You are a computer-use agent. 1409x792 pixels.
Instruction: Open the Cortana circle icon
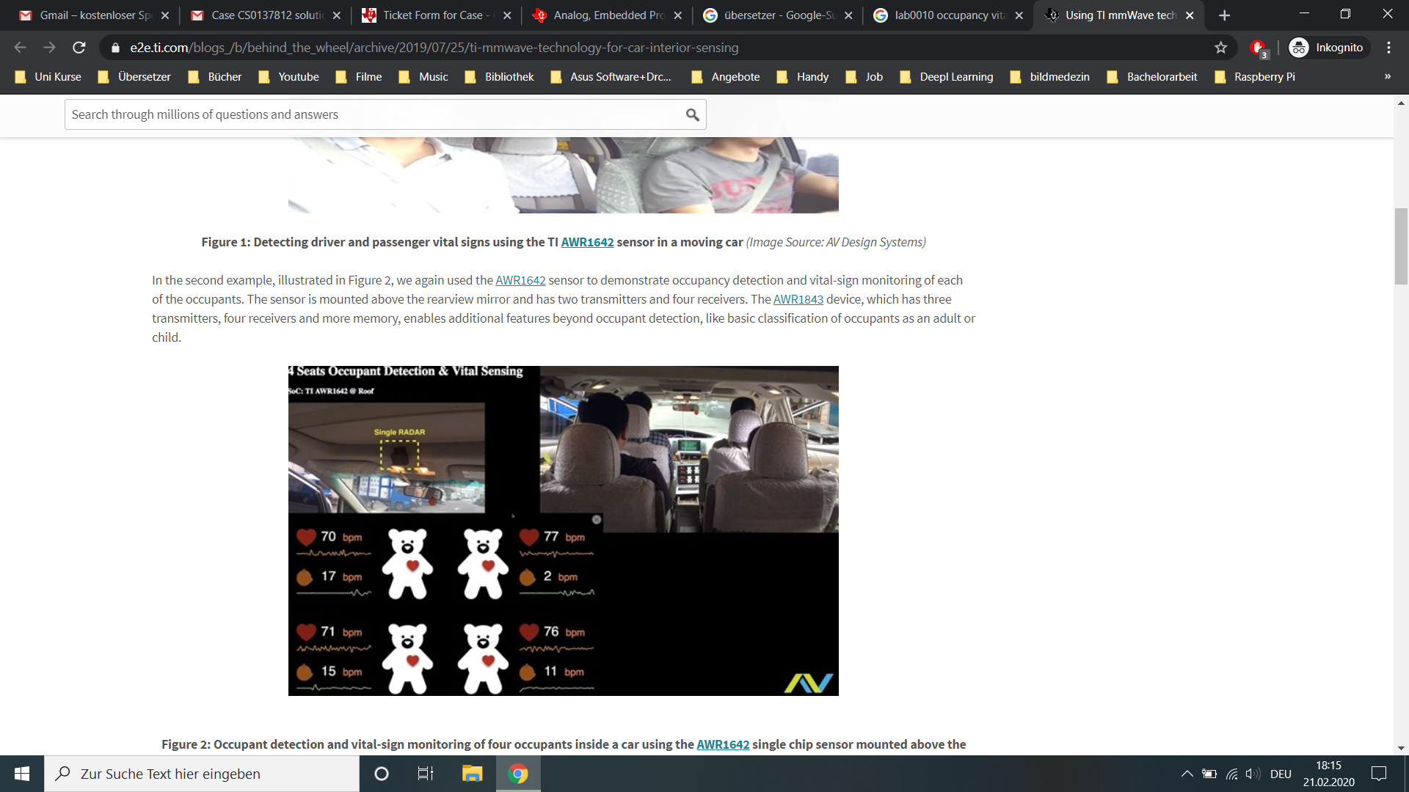pyautogui.click(x=382, y=774)
